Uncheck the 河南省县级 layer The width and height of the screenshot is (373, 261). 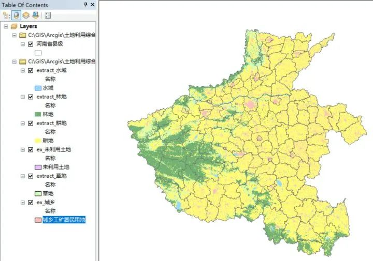(31, 44)
